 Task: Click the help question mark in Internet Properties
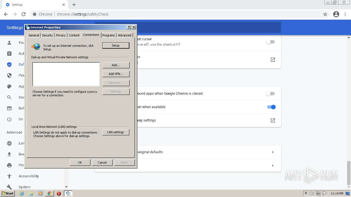click(129, 27)
